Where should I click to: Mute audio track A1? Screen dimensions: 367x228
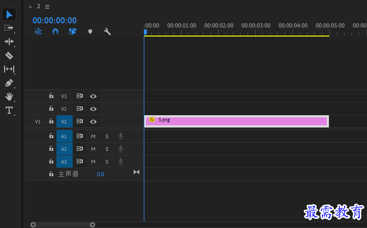[93, 136]
